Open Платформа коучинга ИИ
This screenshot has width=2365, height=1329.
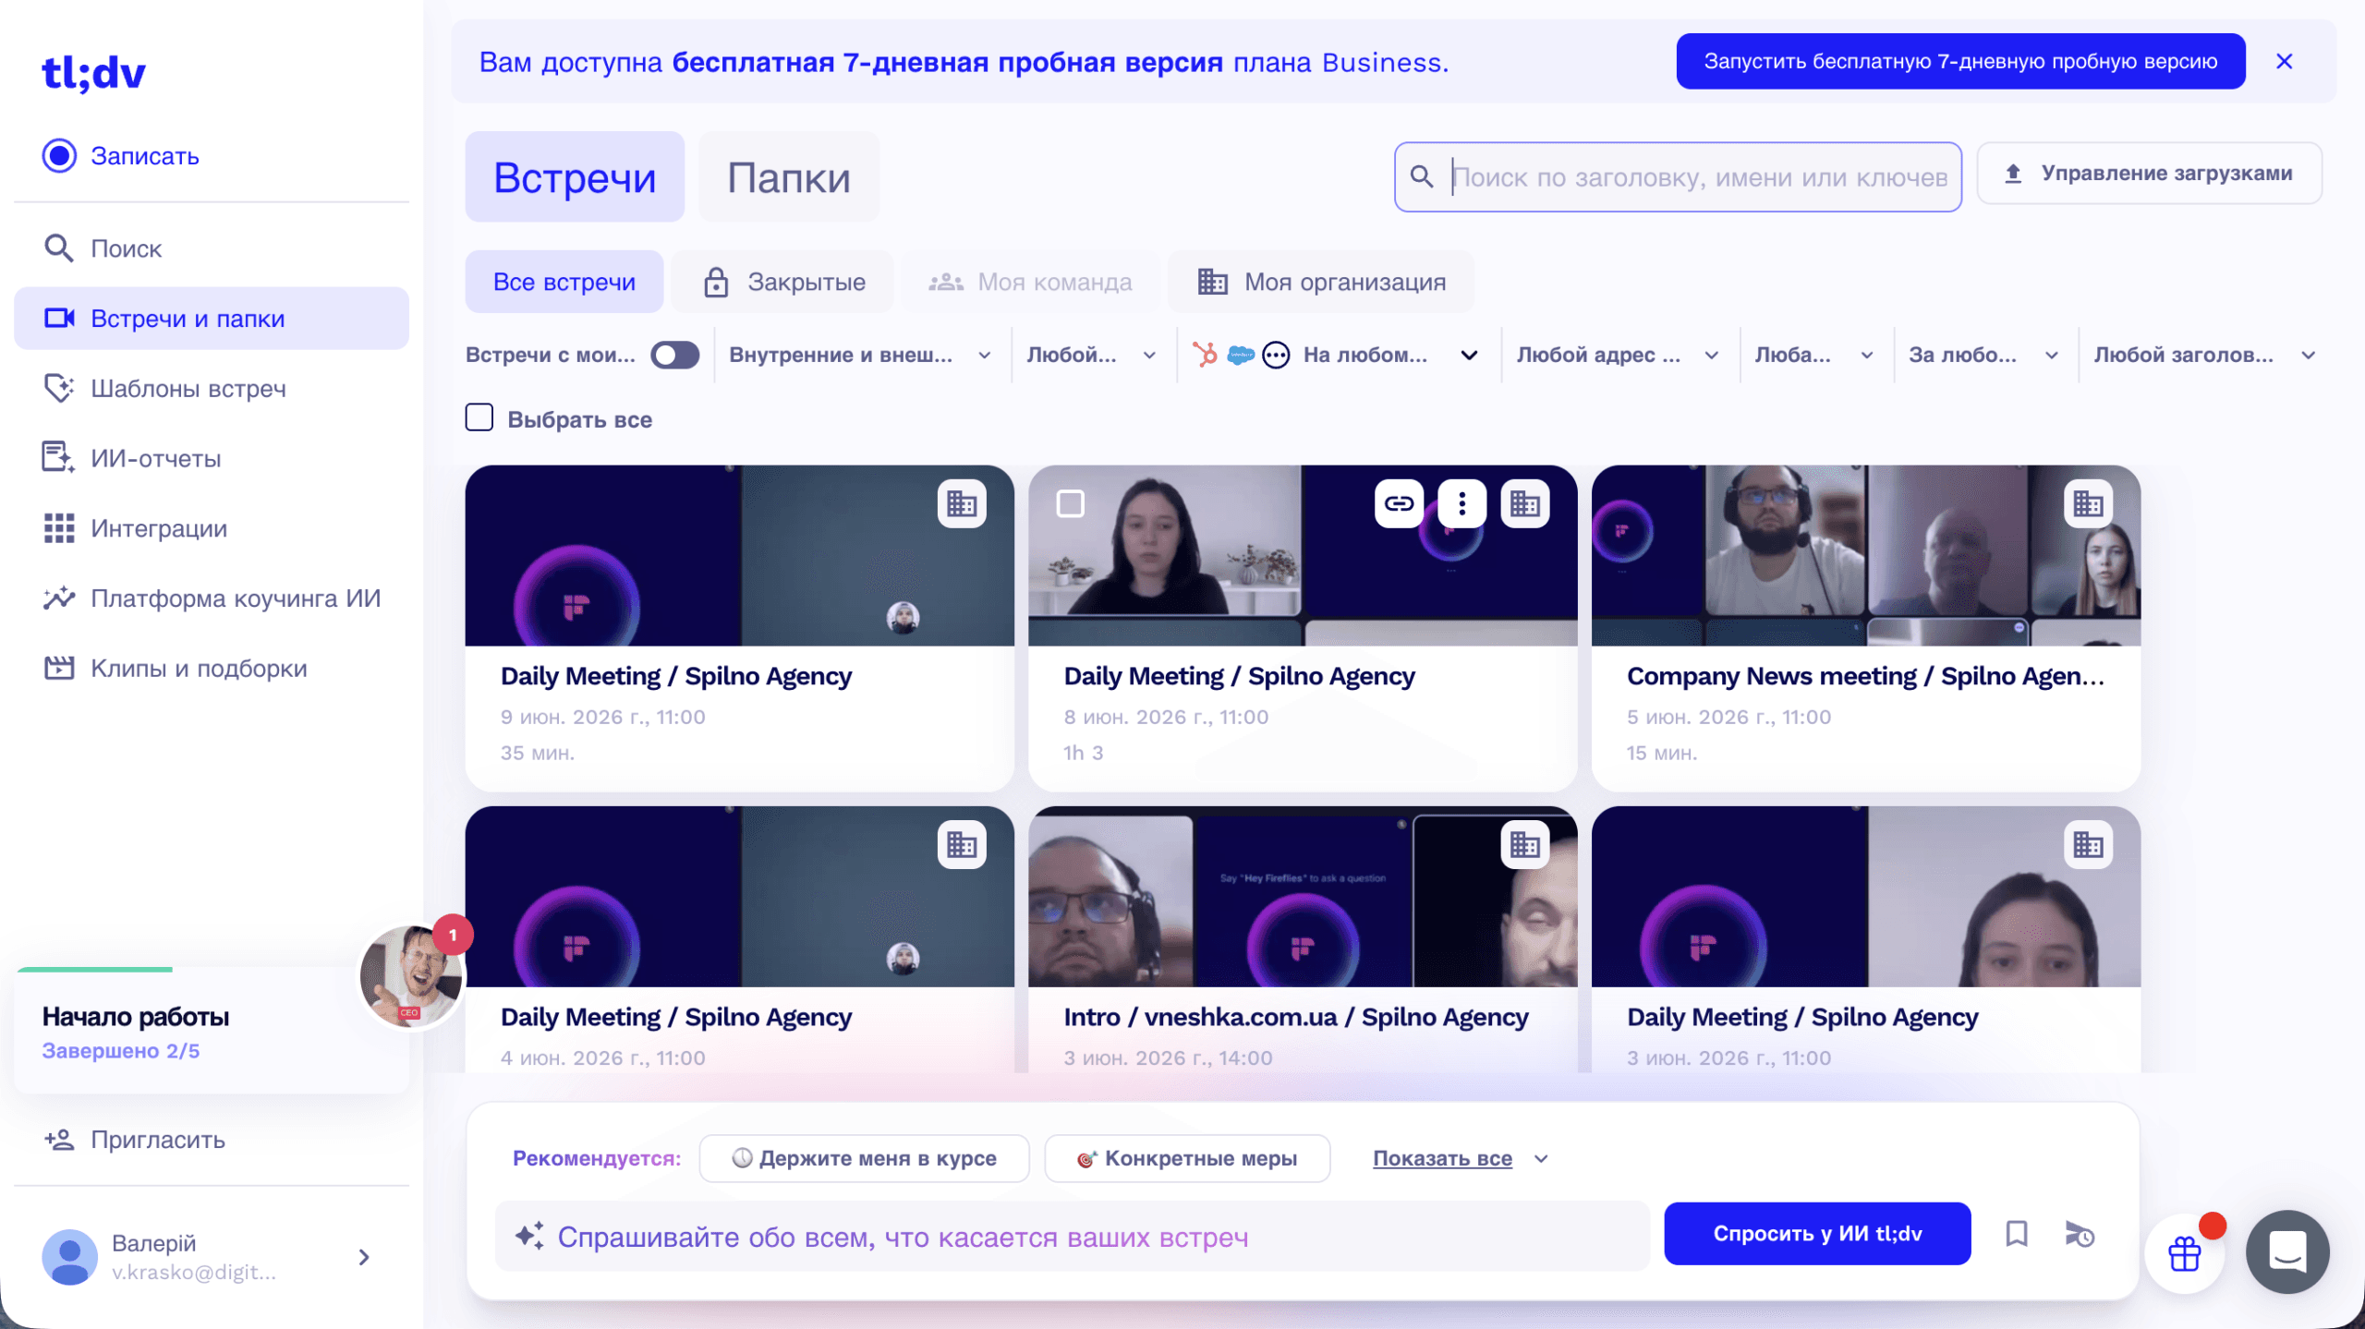point(211,598)
